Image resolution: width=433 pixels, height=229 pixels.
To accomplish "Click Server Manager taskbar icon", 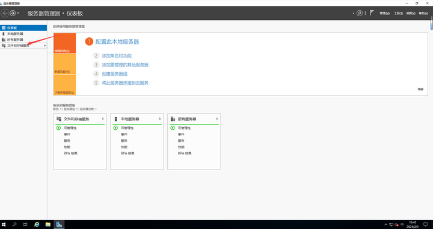I will 59,225.
